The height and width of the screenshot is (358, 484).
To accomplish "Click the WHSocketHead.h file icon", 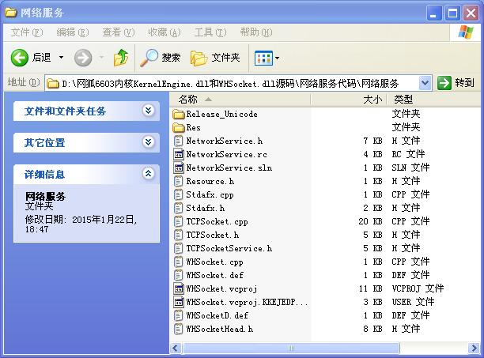I will [179, 330].
